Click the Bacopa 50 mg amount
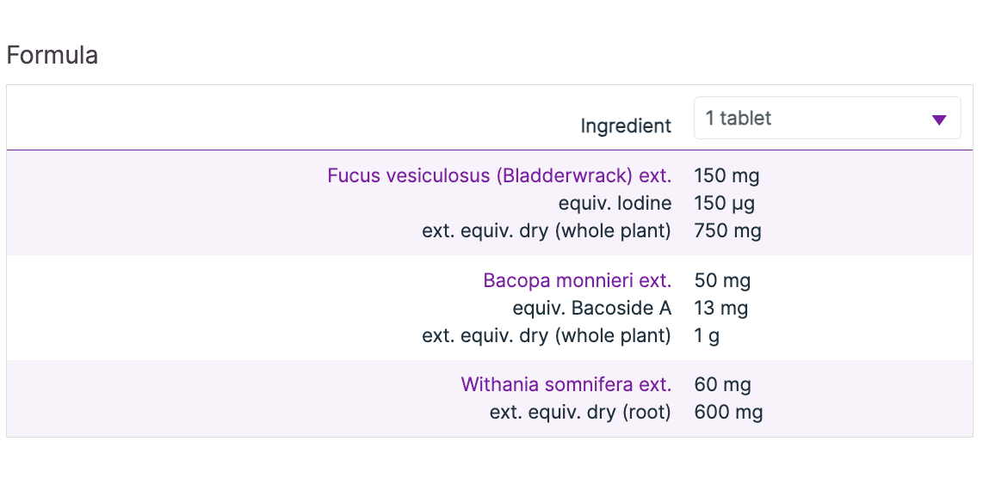The width and height of the screenshot is (983, 490). coord(722,281)
